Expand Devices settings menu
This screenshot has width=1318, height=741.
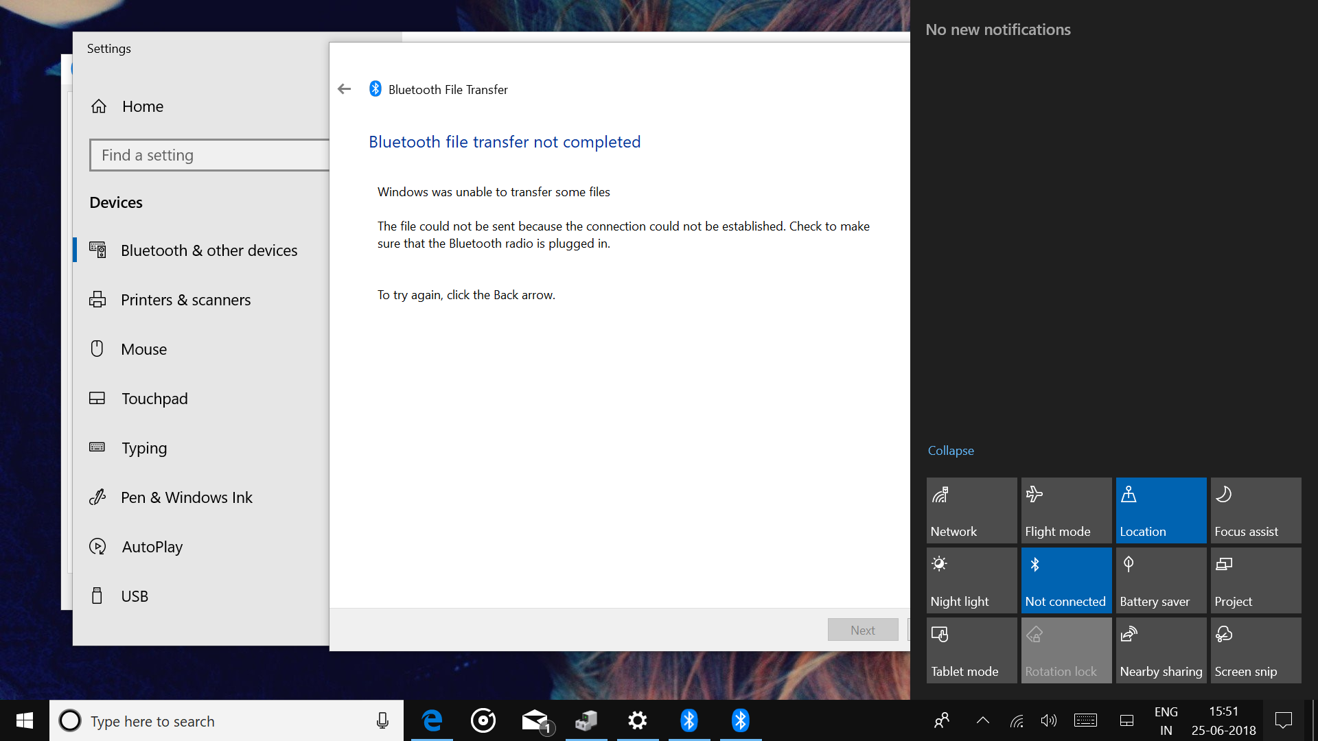(116, 202)
